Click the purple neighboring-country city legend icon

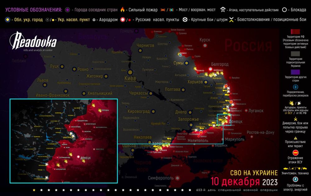point(67,10)
